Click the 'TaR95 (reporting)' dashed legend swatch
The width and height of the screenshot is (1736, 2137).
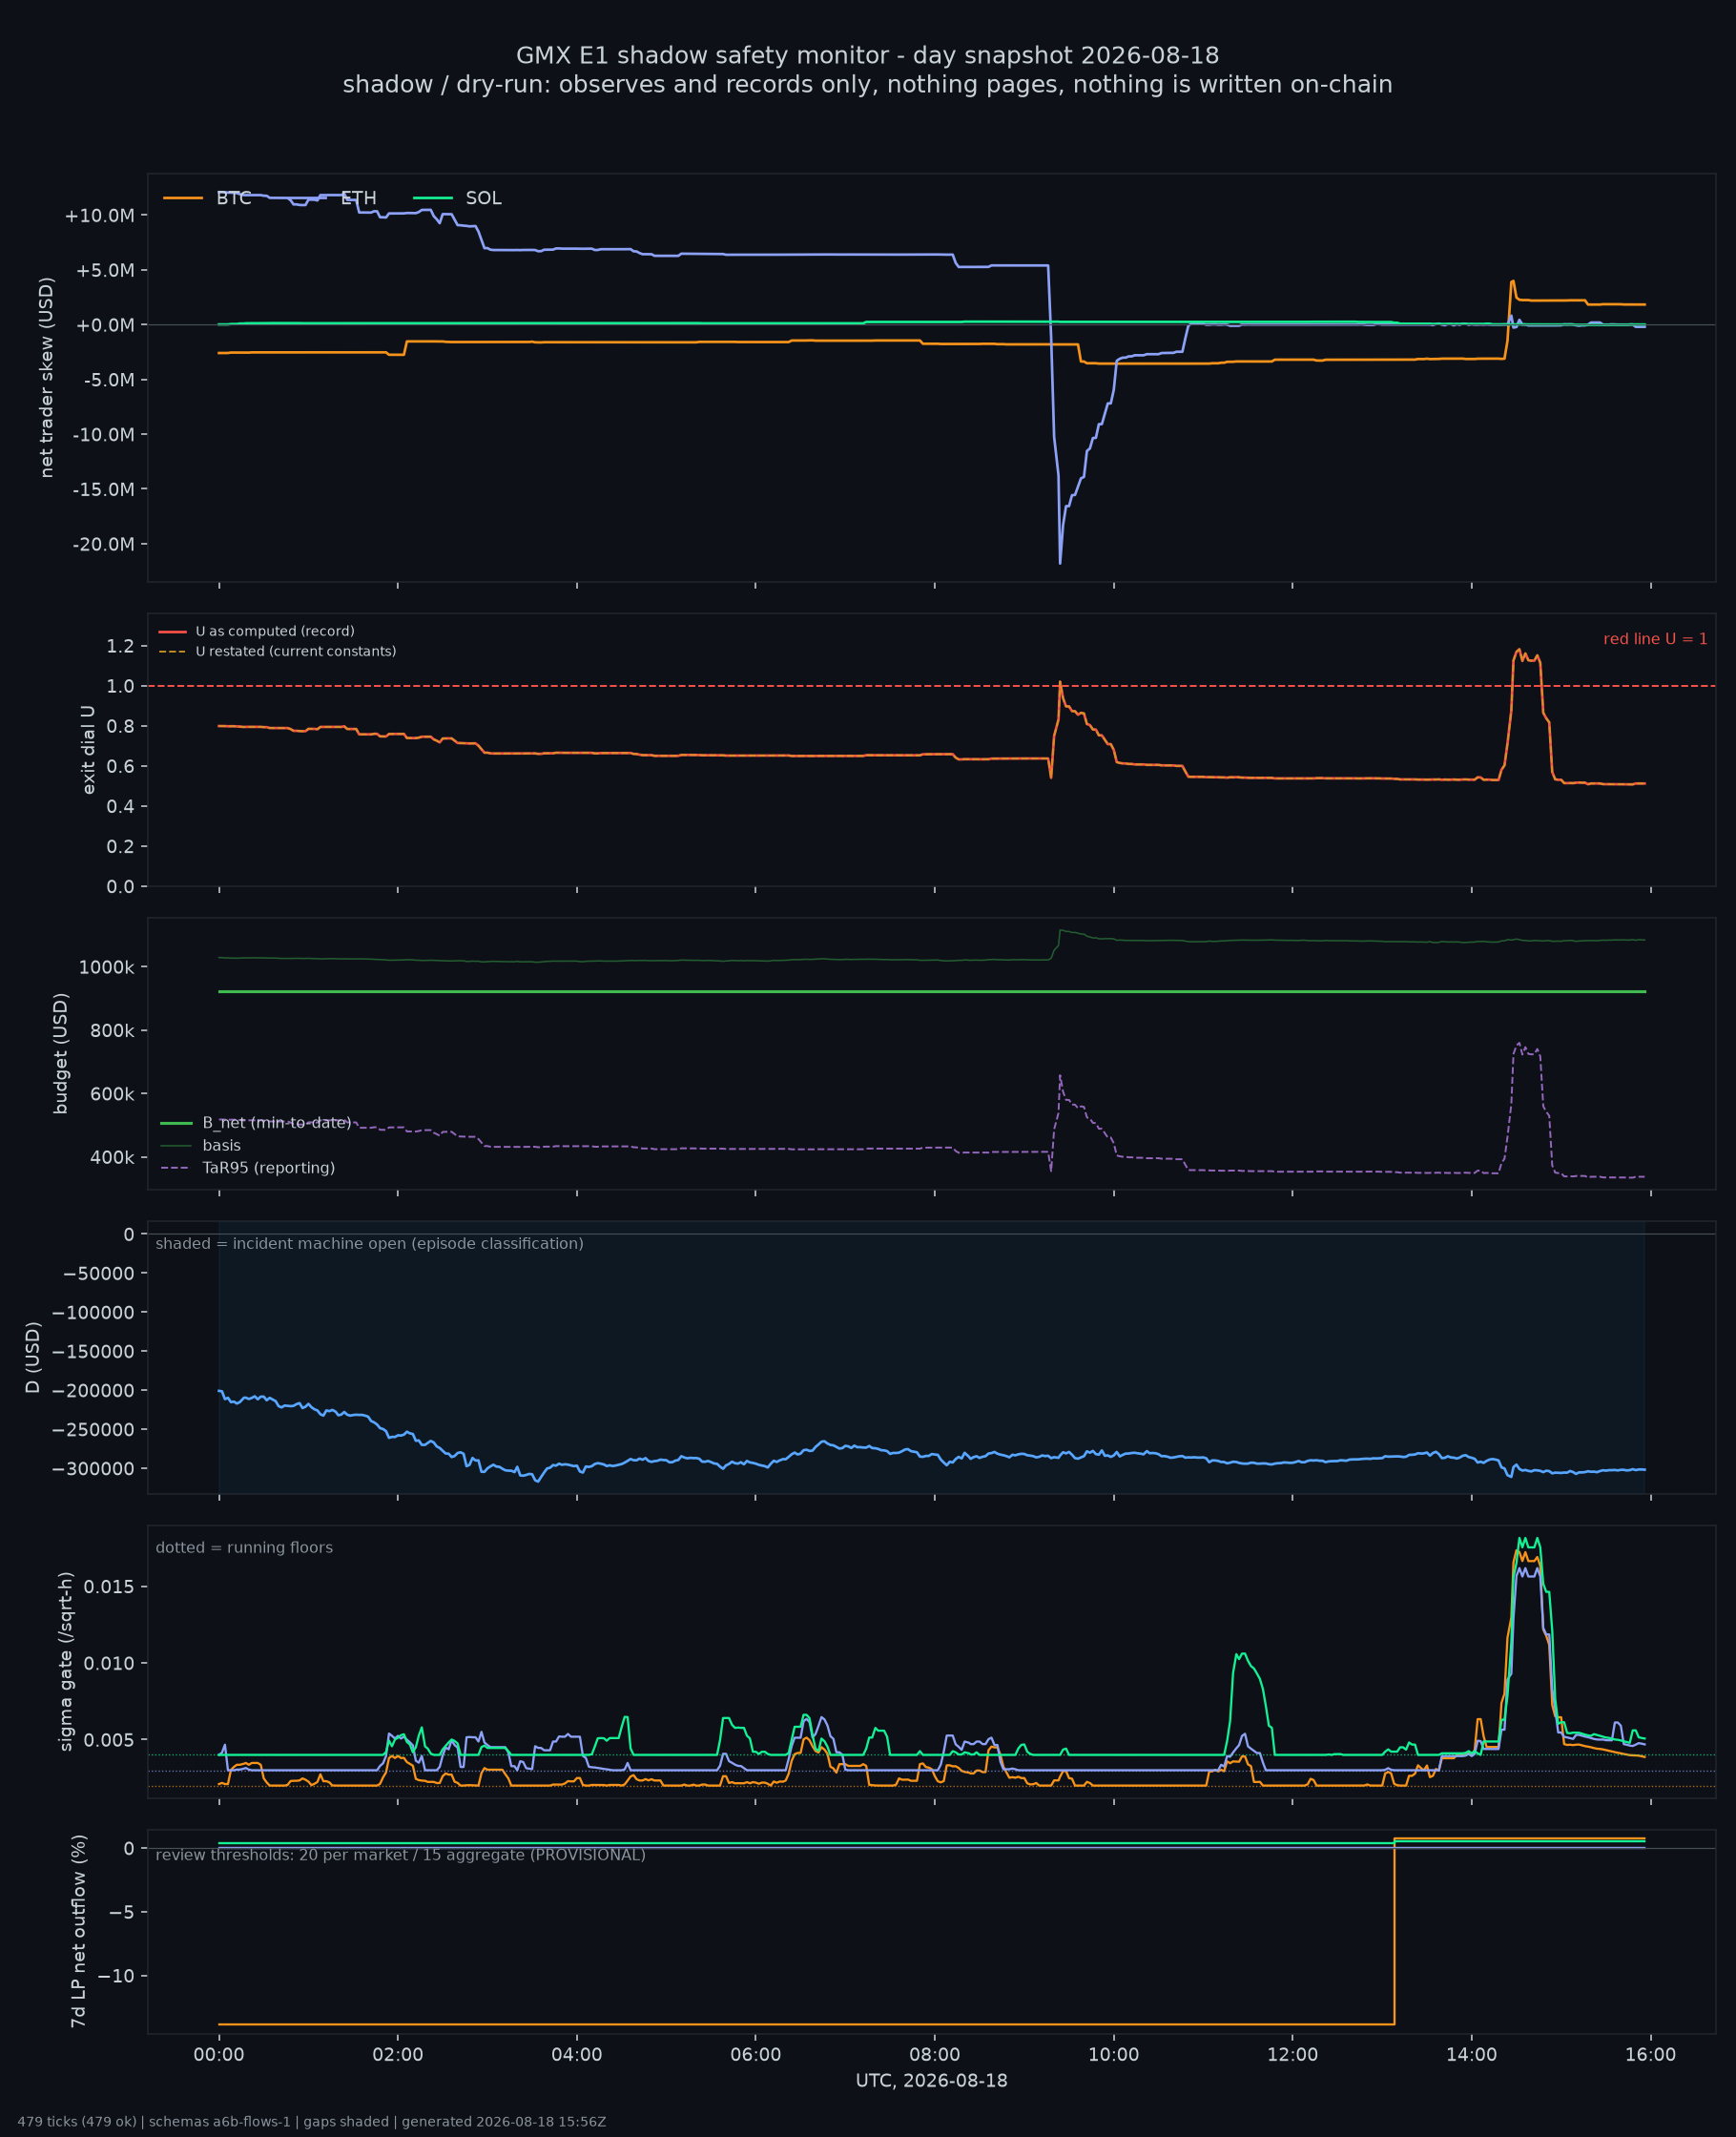click(176, 1168)
